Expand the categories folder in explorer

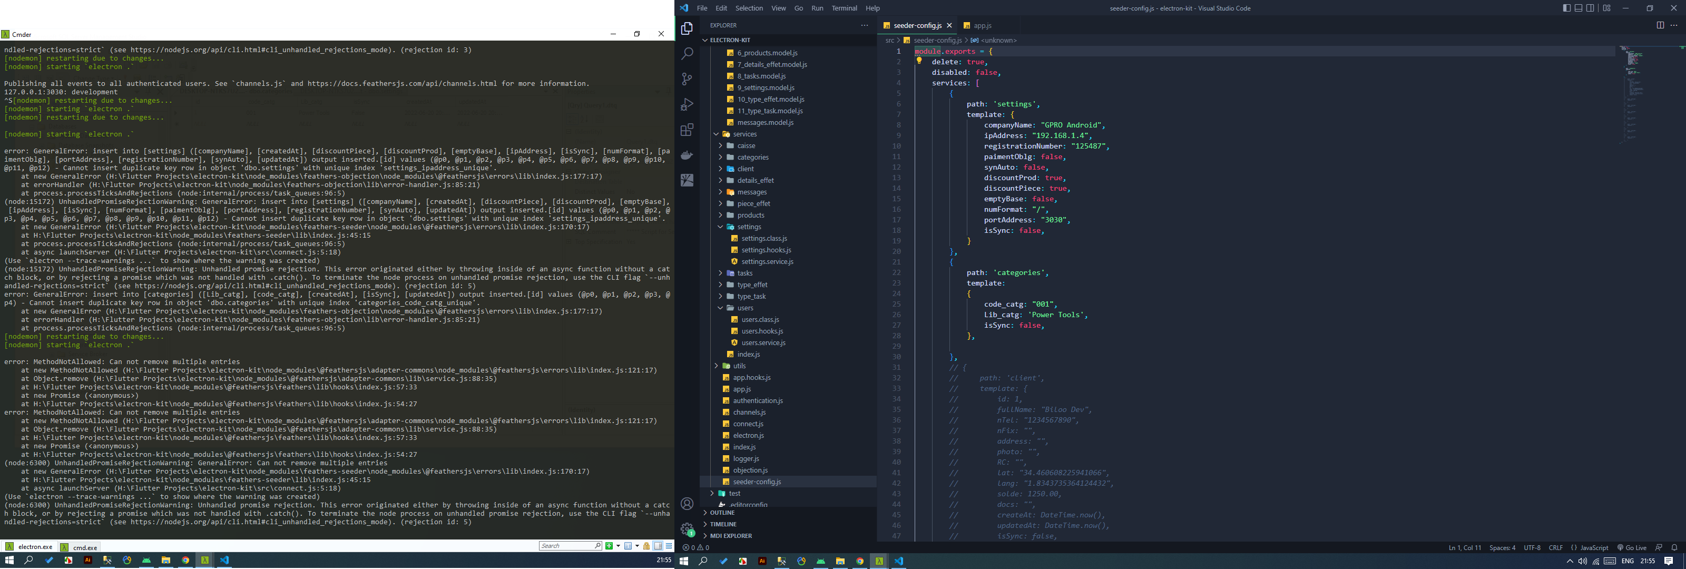coord(752,157)
